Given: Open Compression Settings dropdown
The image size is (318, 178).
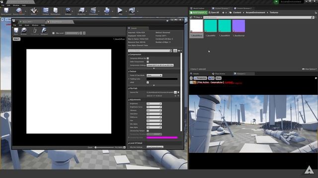Looking at the screenshot, I should tap(160, 65).
